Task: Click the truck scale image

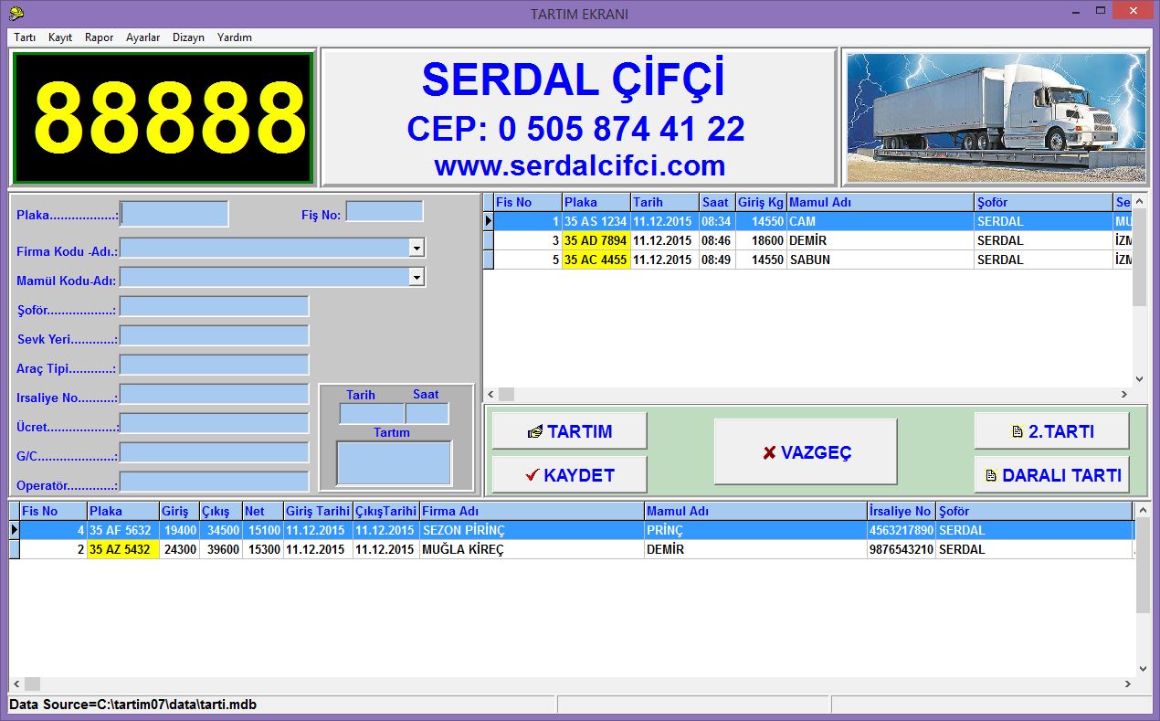Action: [995, 117]
